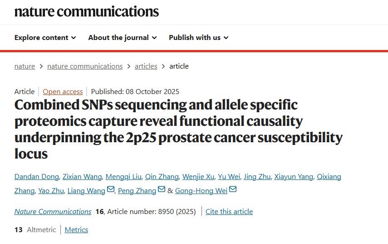Screen dimensions: 388x244
Task: Go to the nature breadcrumb link
Action: (x=25, y=66)
